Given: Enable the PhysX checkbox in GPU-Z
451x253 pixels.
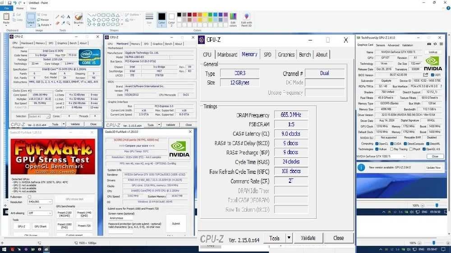Looking at the screenshot, I should point(411,149).
